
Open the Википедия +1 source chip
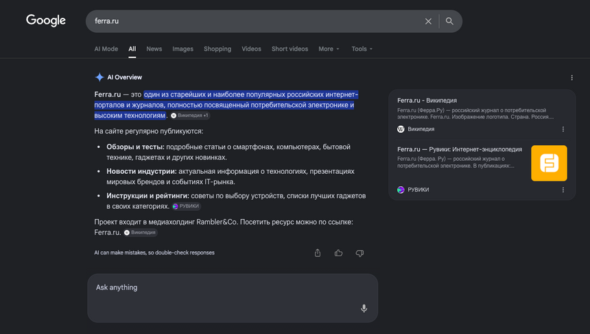pos(190,116)
